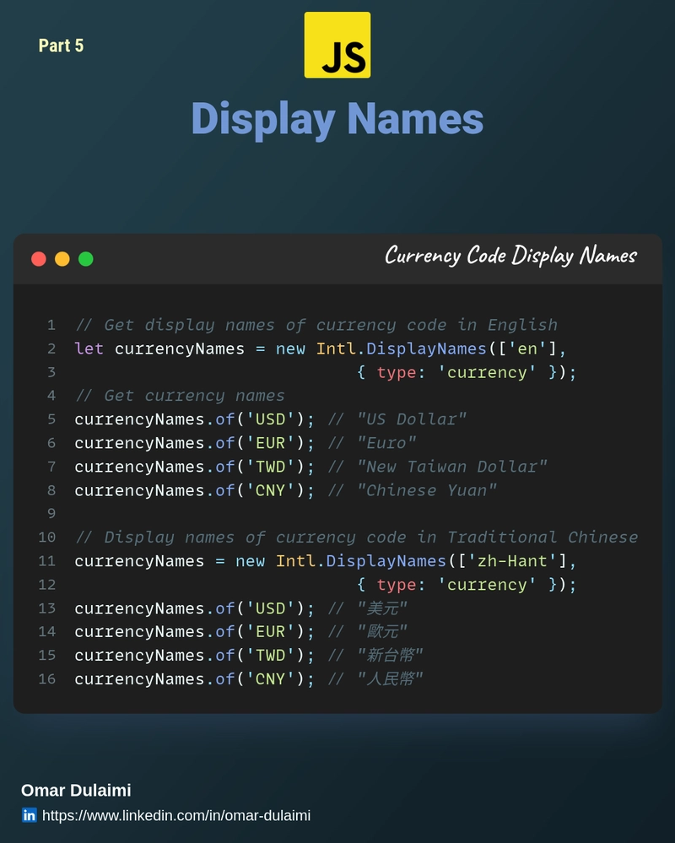
Task: Click 'currency' type value on line 3
Action: tap(487, 372)
